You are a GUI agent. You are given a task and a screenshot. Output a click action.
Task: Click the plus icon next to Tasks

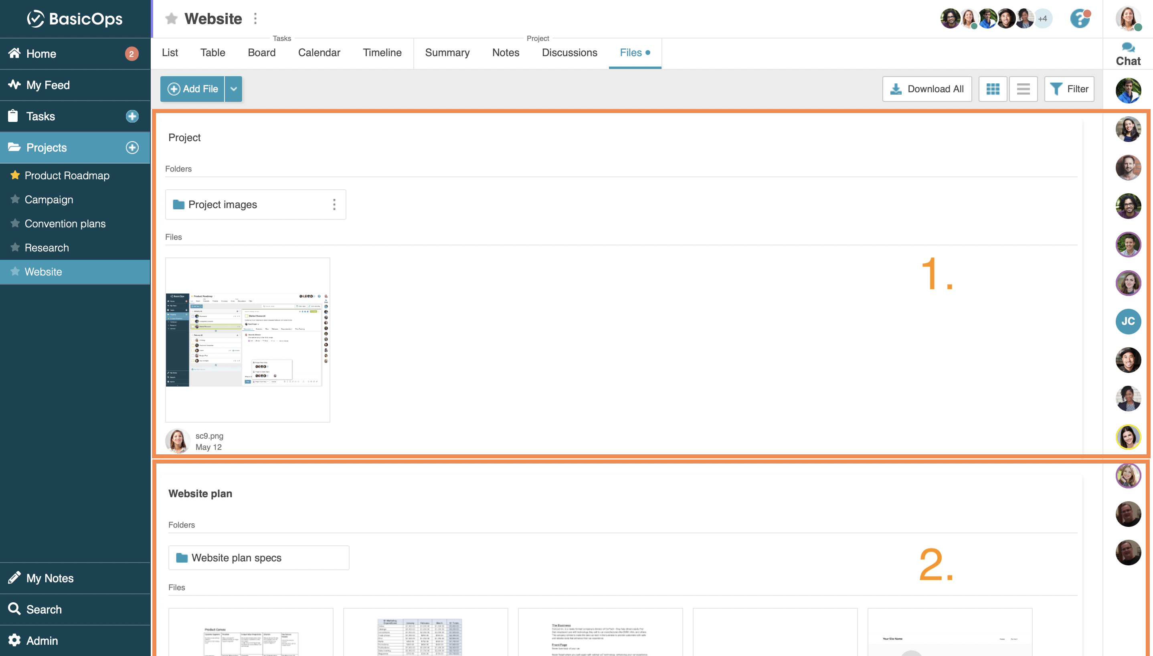(132, 116)
